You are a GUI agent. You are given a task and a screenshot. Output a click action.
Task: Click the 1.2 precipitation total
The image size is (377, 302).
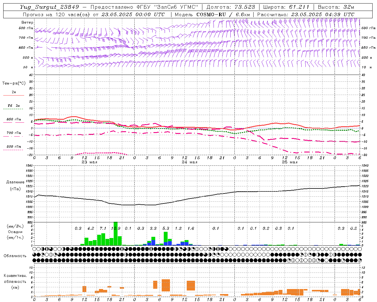click(178, 228)
